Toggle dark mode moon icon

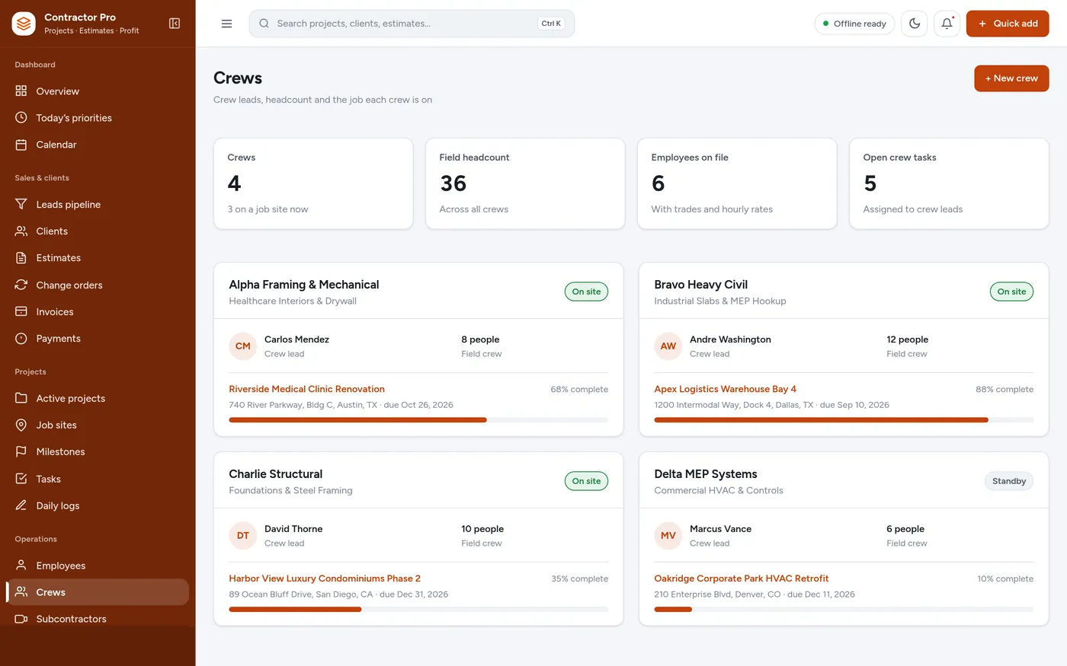point(915,24)
